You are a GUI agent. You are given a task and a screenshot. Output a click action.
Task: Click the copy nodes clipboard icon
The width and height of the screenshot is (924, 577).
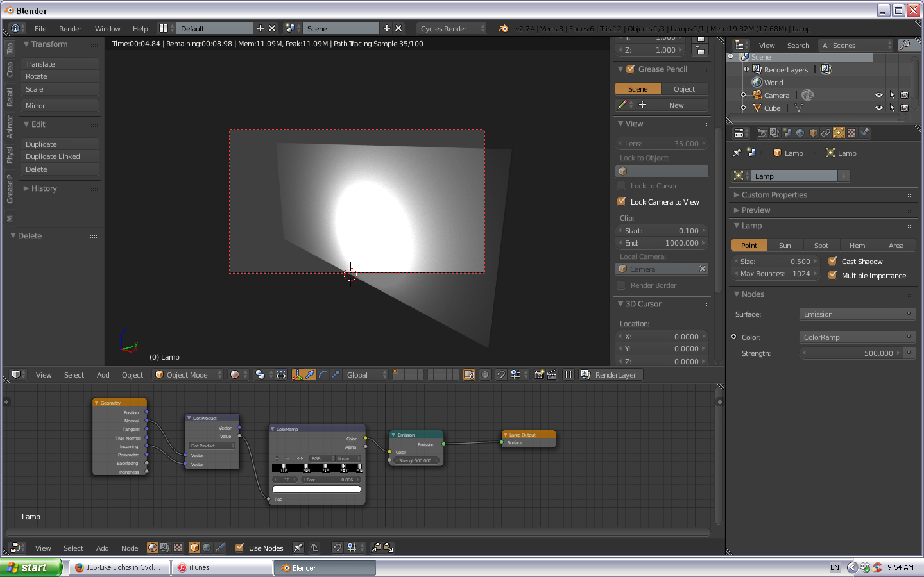click(376, 548)
